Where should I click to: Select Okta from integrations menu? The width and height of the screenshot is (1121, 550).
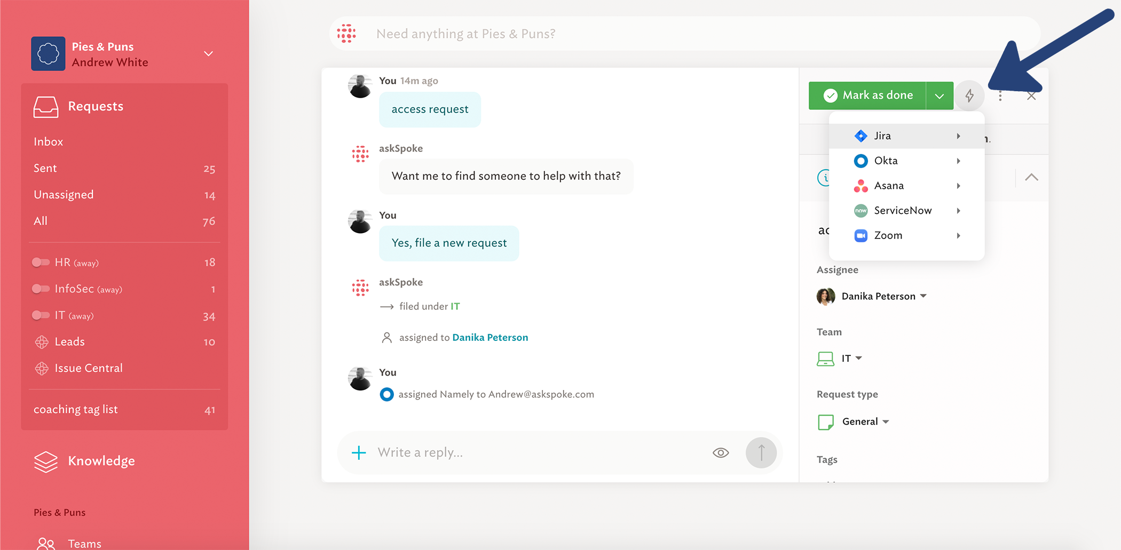906,161
